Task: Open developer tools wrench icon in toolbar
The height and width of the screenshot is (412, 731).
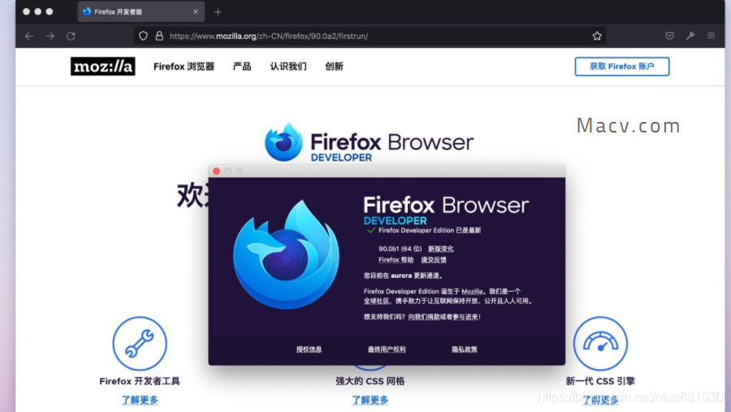Action: click(690, 36)
